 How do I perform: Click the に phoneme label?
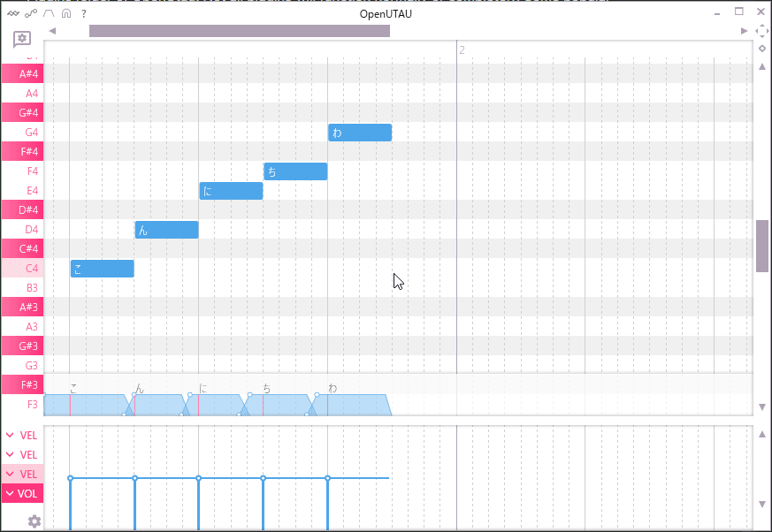click(x=203, y=388)
